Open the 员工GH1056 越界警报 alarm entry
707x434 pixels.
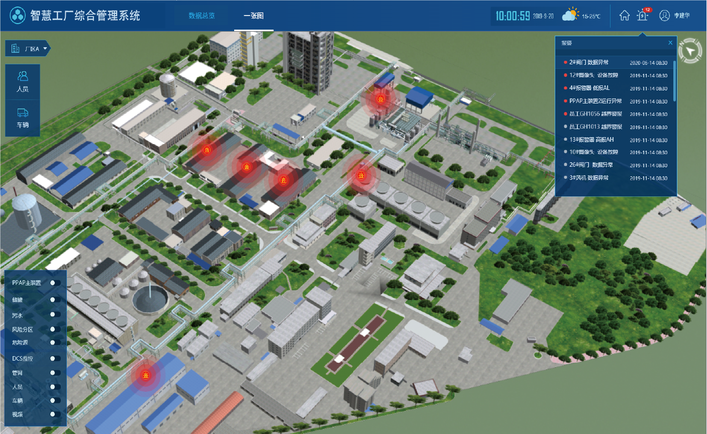click(x=595, y=114)
